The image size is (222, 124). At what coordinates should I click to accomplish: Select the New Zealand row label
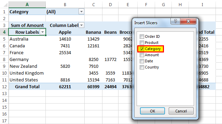(x=27, y=66)
